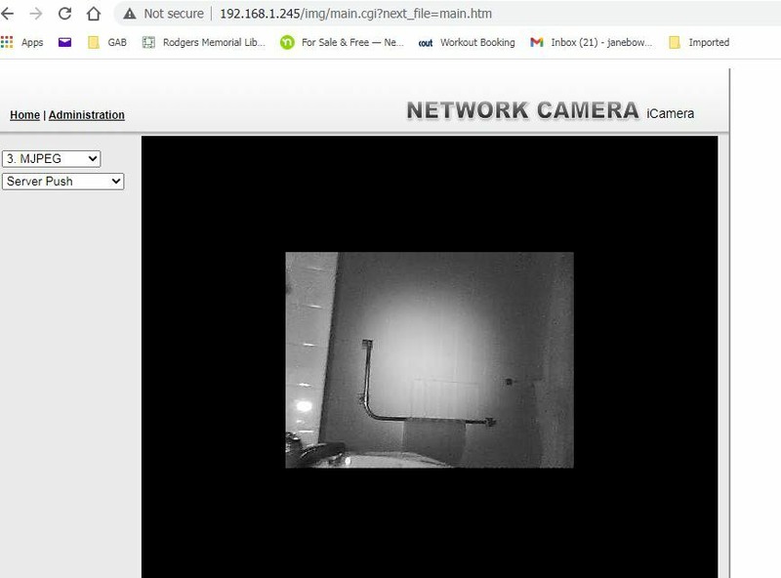Click the live camera video feed
This screenshot has width=781, height=578.
430,359
